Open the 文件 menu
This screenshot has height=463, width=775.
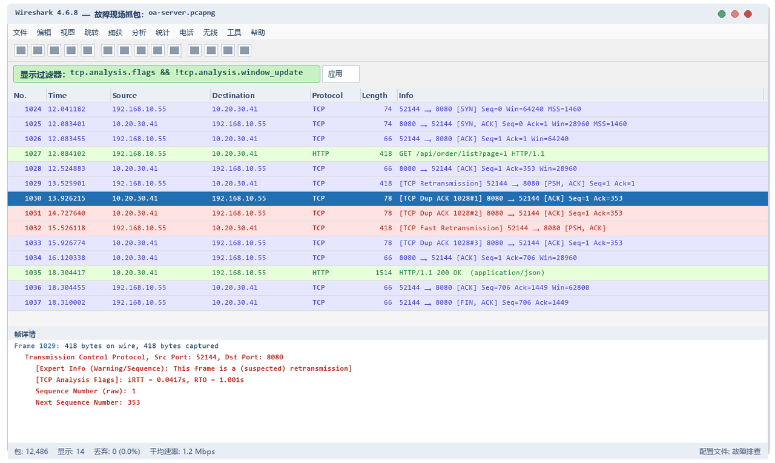20,33
